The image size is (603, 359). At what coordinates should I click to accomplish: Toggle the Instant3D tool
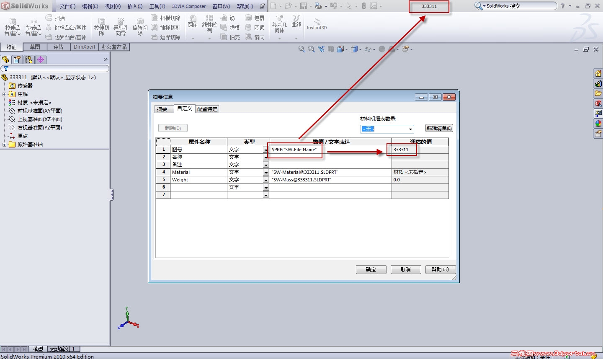(x=317, y=24)
